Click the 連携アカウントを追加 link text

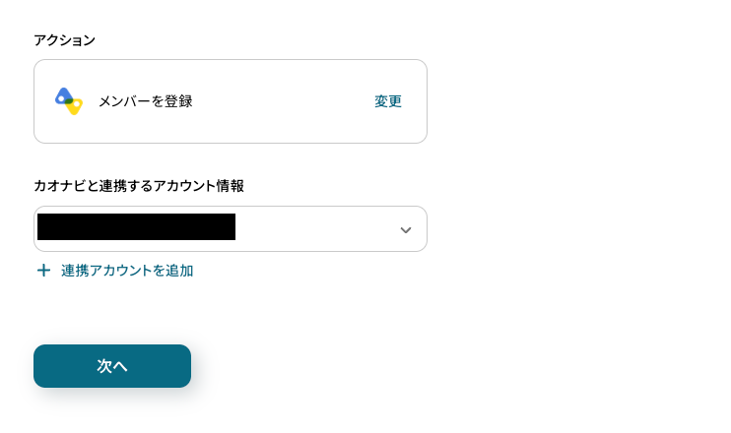tap(127, 271)
